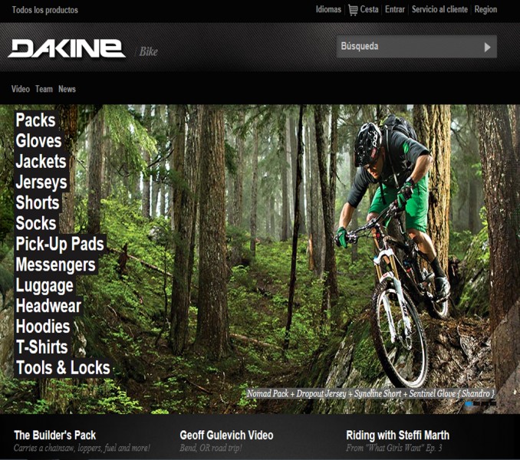This screenshot has height=460, width=520.
Task: Open The Builder's Pack feature
Action: click(55, 435)
